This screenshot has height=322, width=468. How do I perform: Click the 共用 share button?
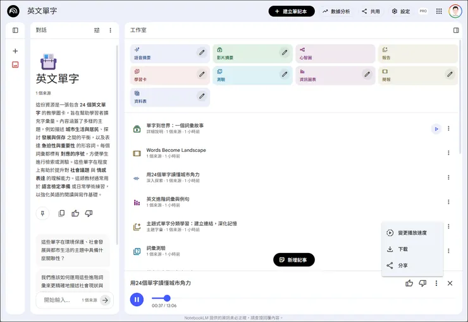(x=371, y=11)
